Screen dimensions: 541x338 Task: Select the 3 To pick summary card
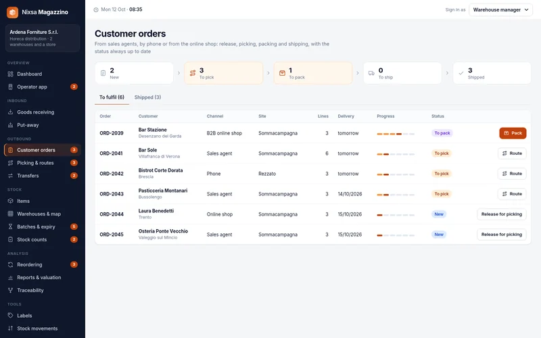pyautogui.click(x=224, y=73)
